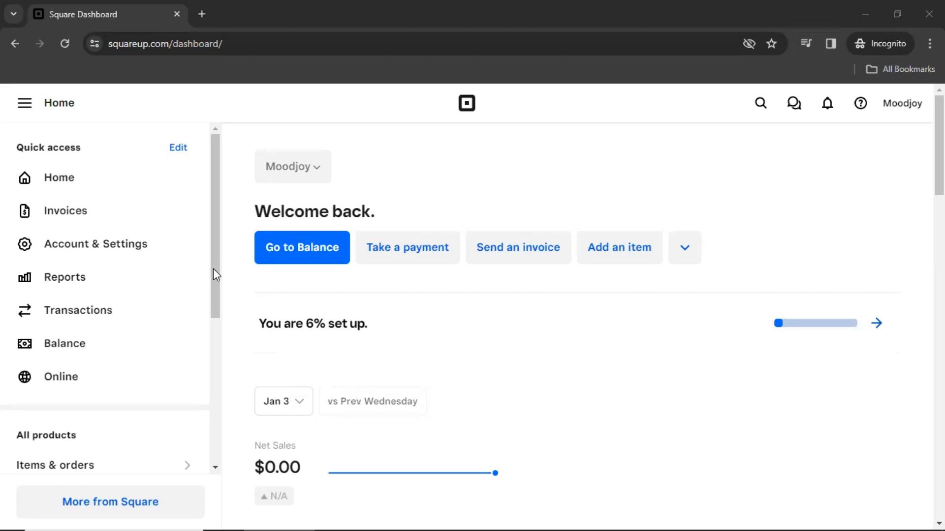This screenshot has width=945, height=531.
Task: Expand Items & orders section
Action: [x=188, y=466]
